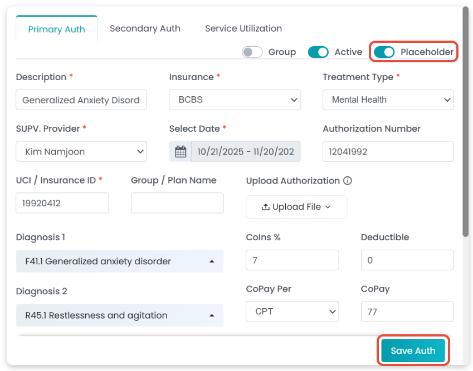
Task: Open the Insurance dropdown showing BCBS
Action: pyautogui.click(x=235, y=100)
